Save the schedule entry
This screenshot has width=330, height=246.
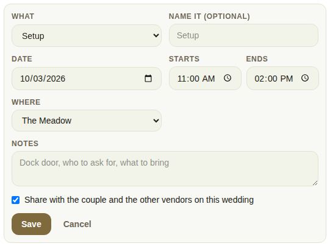(x=31, y=224)
